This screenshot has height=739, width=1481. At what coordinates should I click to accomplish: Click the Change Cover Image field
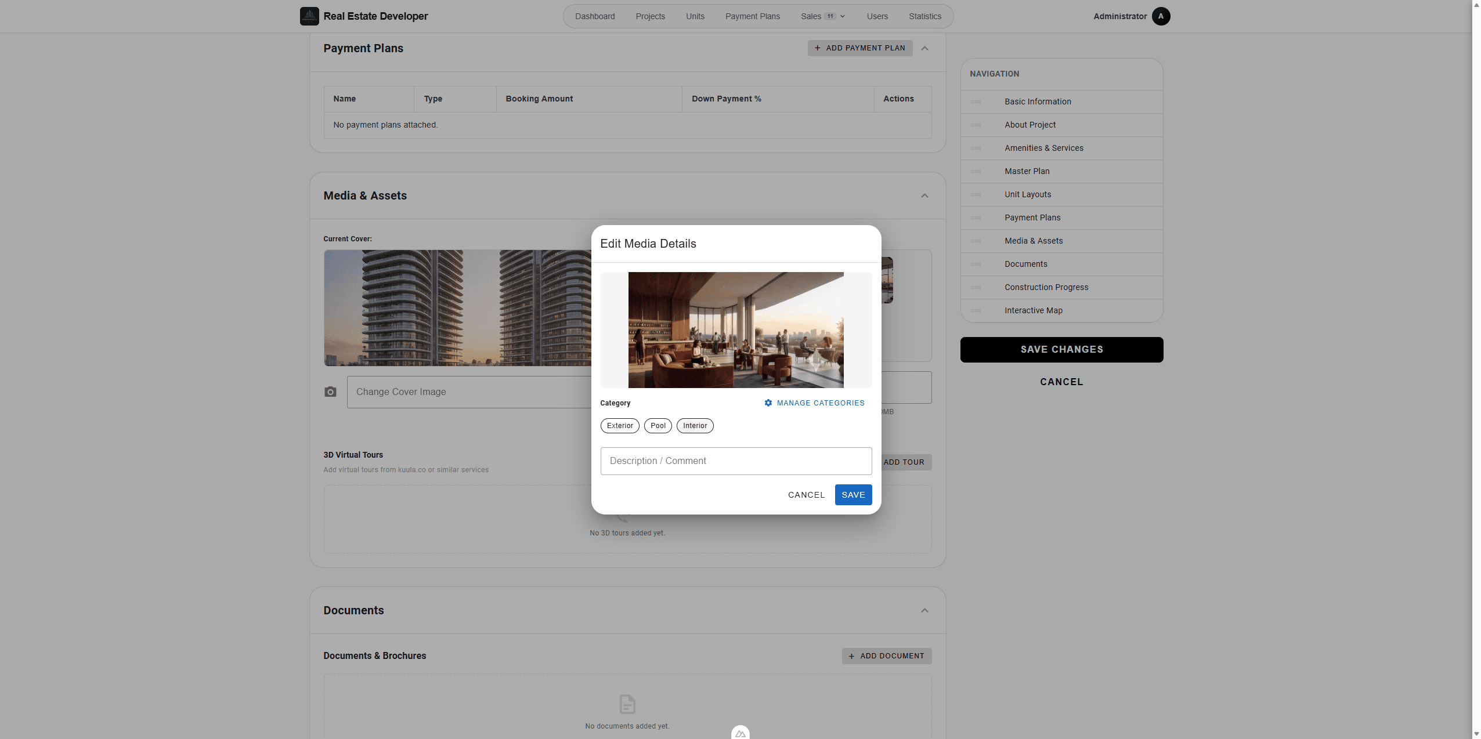tap(469, 392)
